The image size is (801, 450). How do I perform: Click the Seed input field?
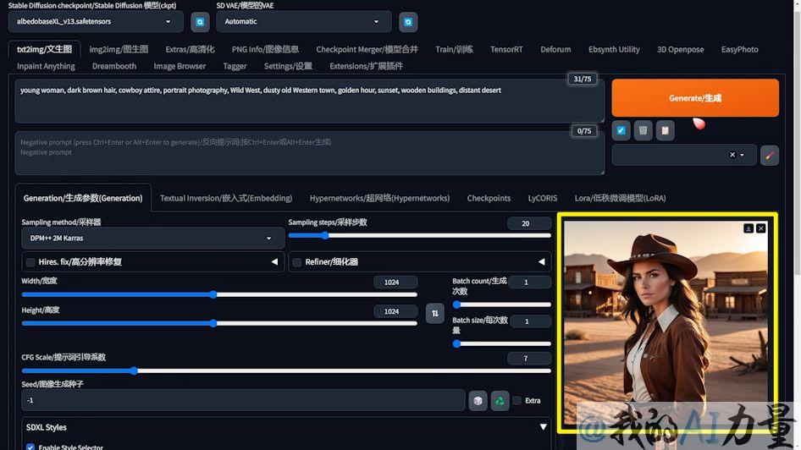pyautogui.click(x=243, y=400)
